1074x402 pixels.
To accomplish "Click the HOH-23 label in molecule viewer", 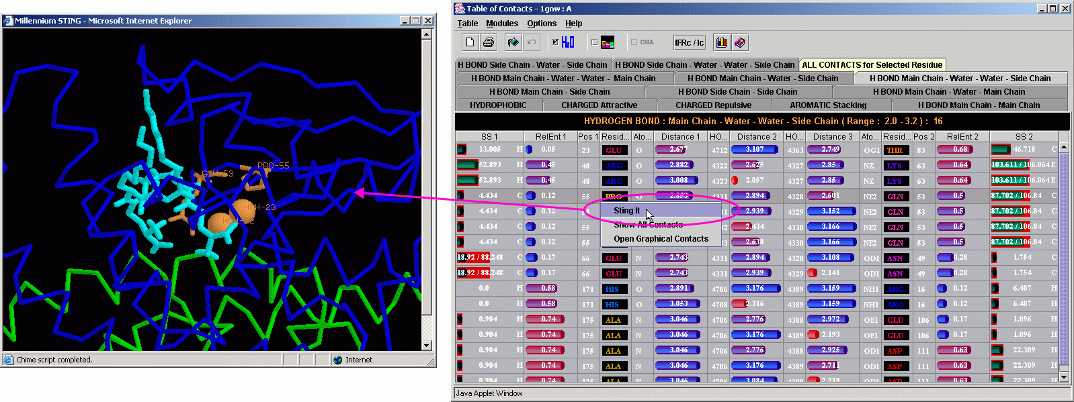I will coord(259,207).
